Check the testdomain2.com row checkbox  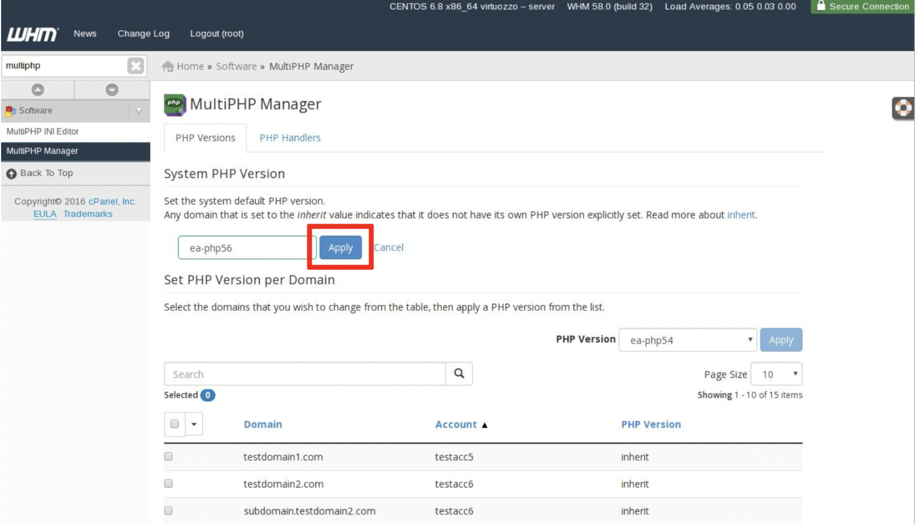(168, 483)
